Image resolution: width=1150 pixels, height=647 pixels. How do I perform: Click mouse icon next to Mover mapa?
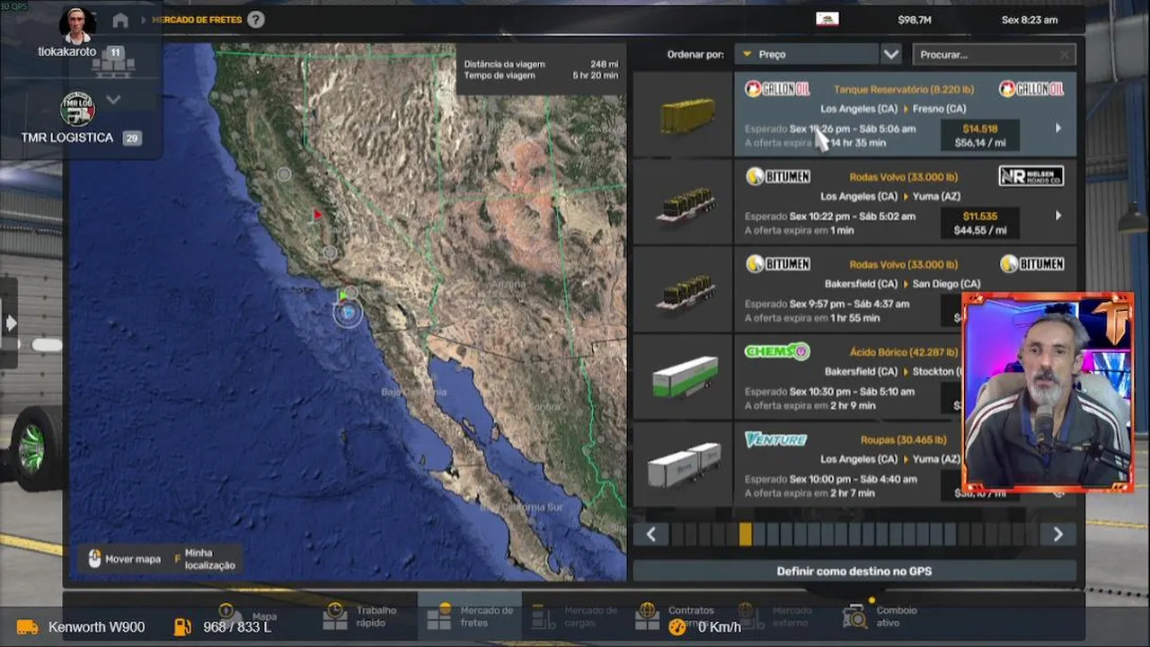point(95,559)
